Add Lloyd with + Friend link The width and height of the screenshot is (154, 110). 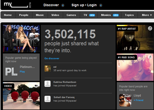pos(138,100)
